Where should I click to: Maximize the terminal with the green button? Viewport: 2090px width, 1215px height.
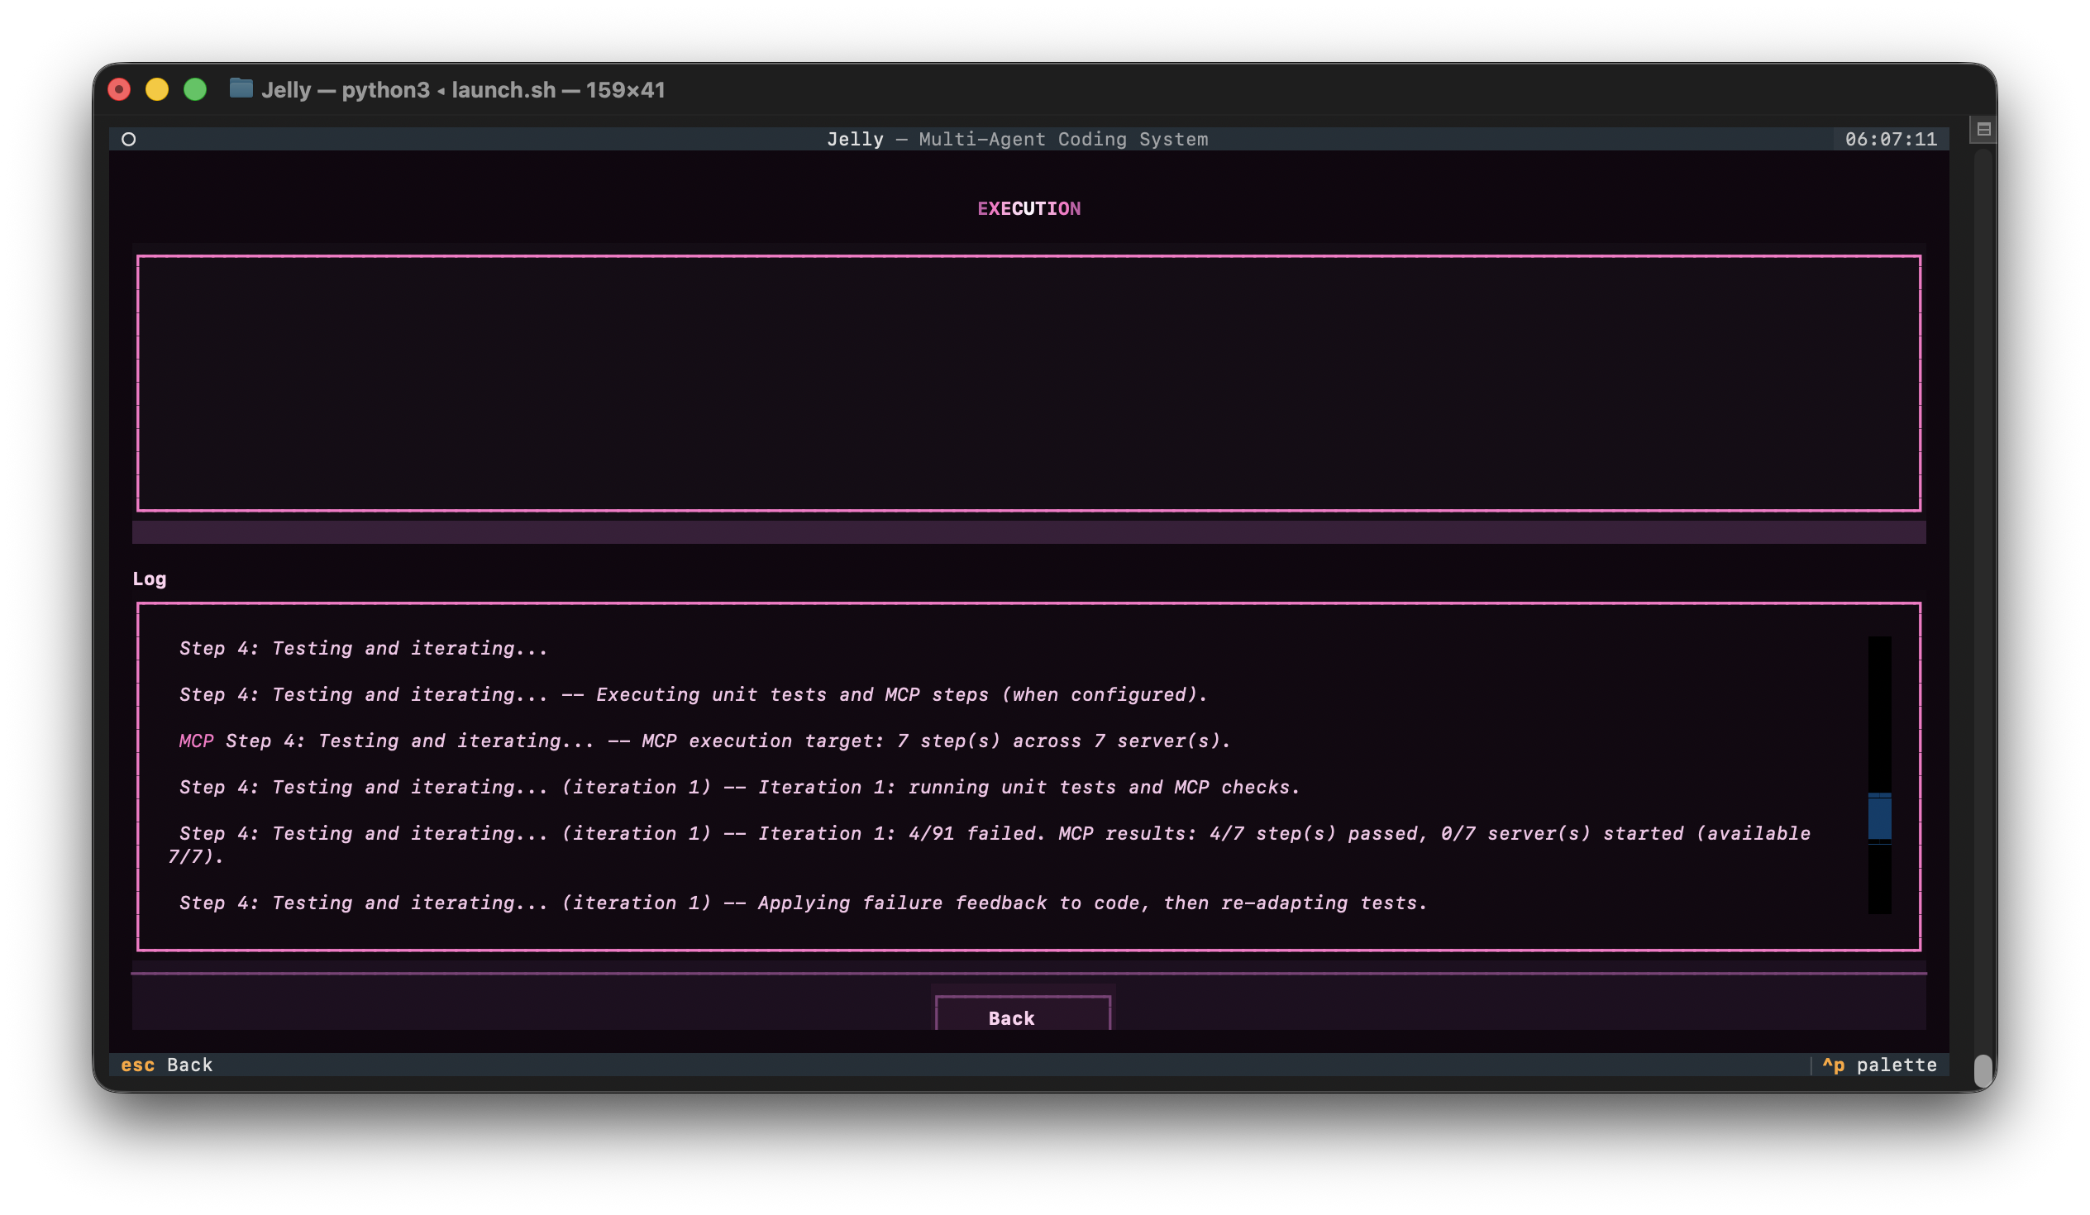(x=195, y=89)
